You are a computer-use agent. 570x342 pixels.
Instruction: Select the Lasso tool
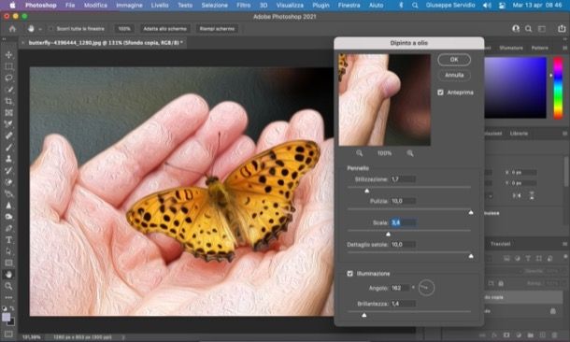(8, 78)
